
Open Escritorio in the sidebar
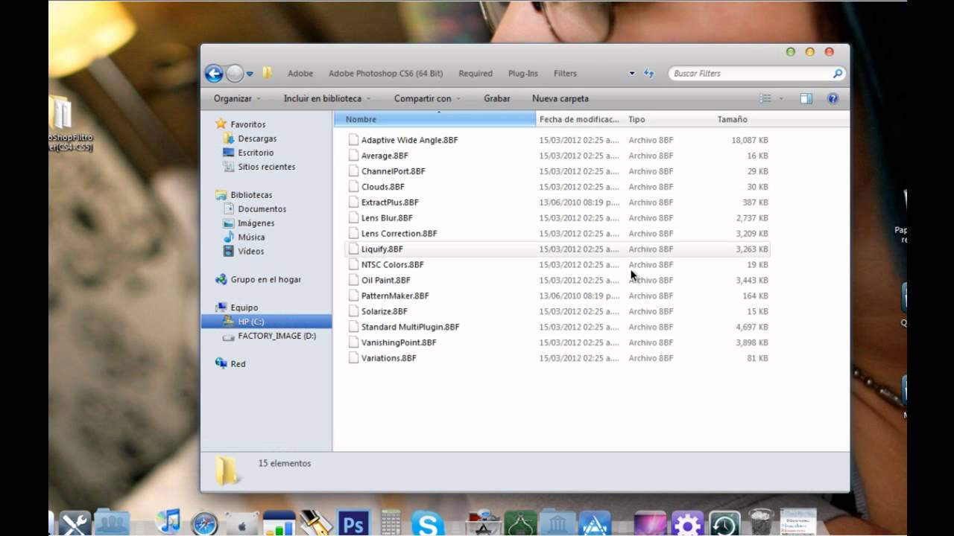point(256,153)
